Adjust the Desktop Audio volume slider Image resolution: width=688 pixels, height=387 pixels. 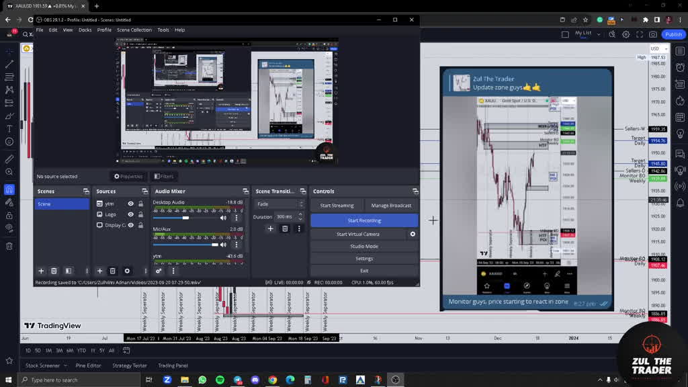click(x=185, y=218)
